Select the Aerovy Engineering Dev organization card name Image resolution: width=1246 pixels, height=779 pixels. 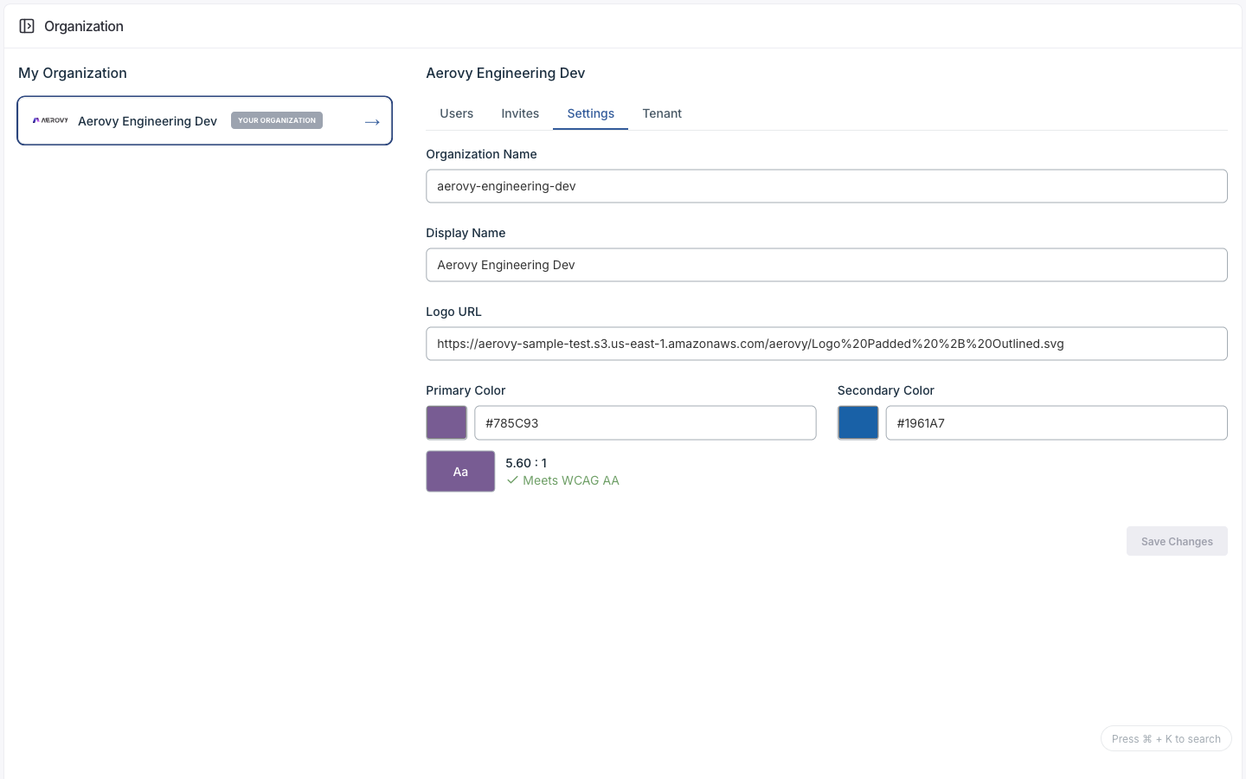click(x=147, y=121)
